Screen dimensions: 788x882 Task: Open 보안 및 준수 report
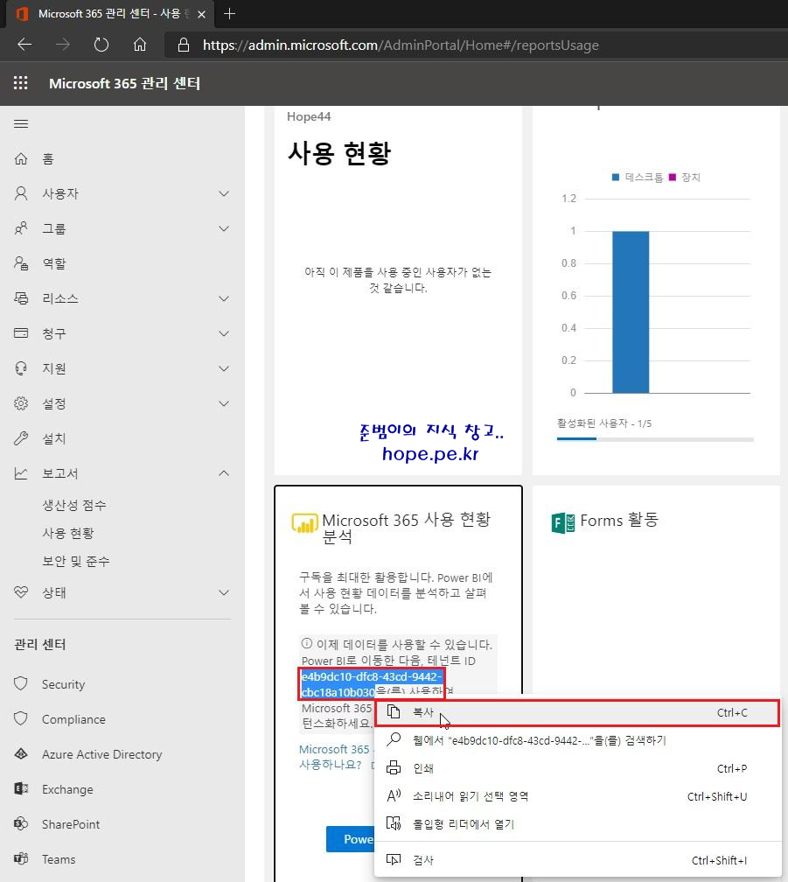pyautogui.click(x=76, y=561)
